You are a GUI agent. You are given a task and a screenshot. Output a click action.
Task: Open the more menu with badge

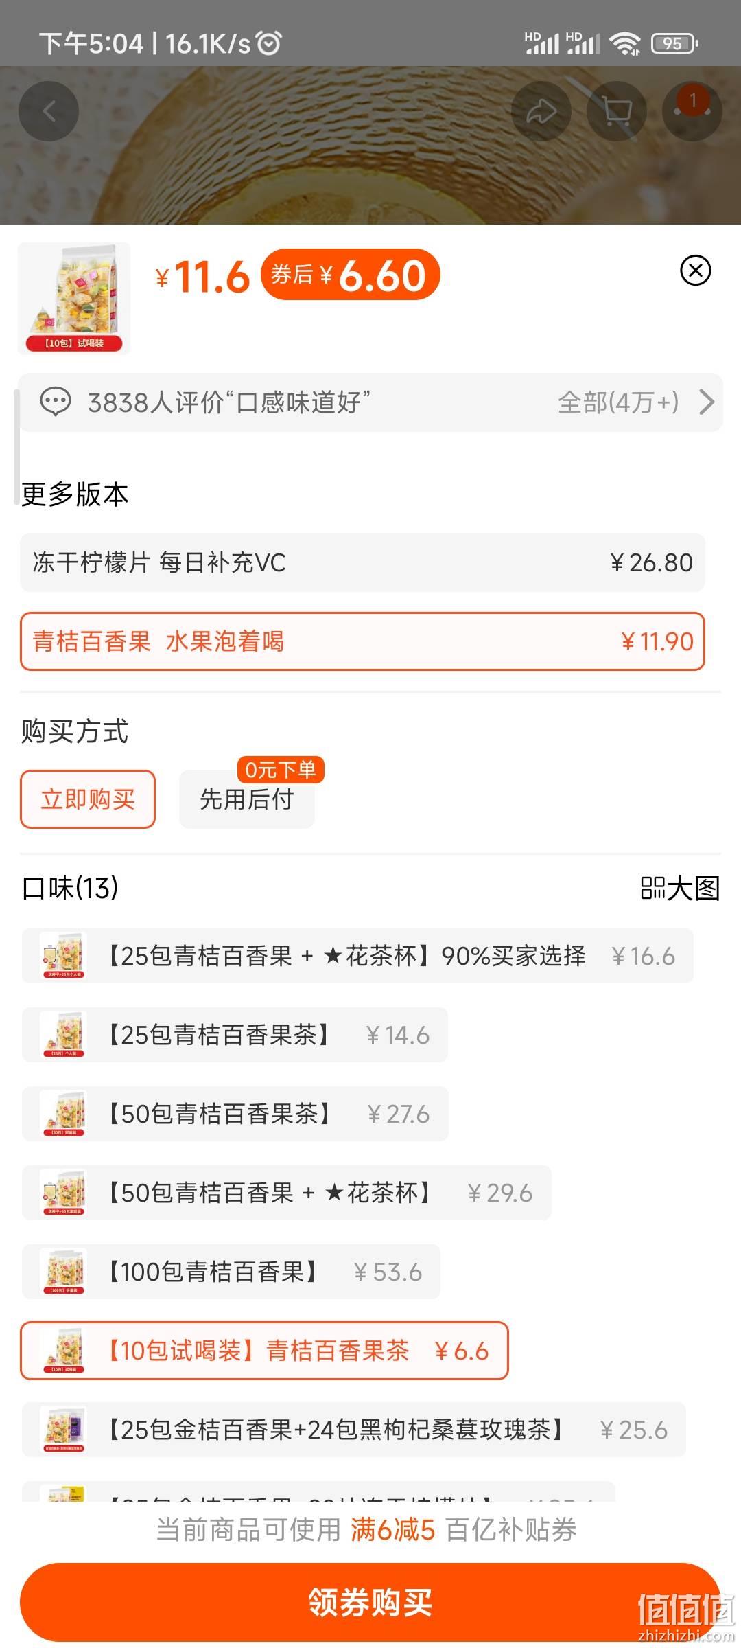692,111
